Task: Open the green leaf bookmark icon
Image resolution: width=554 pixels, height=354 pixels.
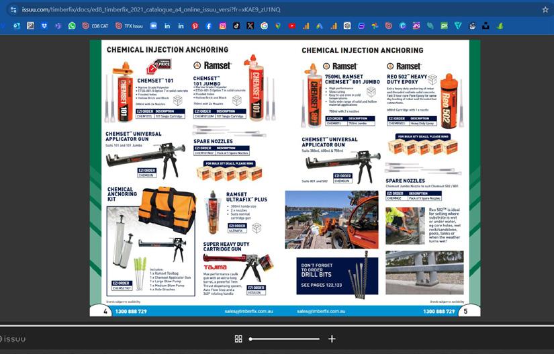Action: [x=500, y=26]
